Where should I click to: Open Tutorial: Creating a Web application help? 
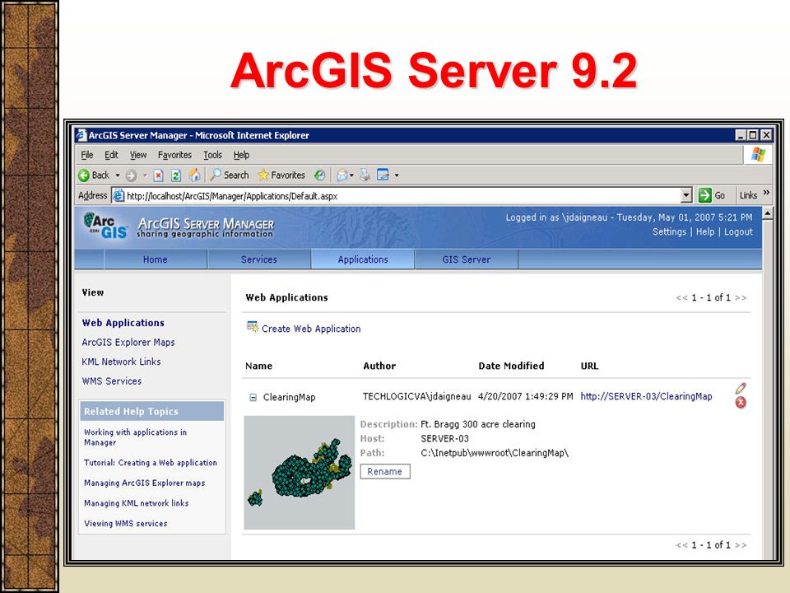pyautogui.click(x=150, y=463)
